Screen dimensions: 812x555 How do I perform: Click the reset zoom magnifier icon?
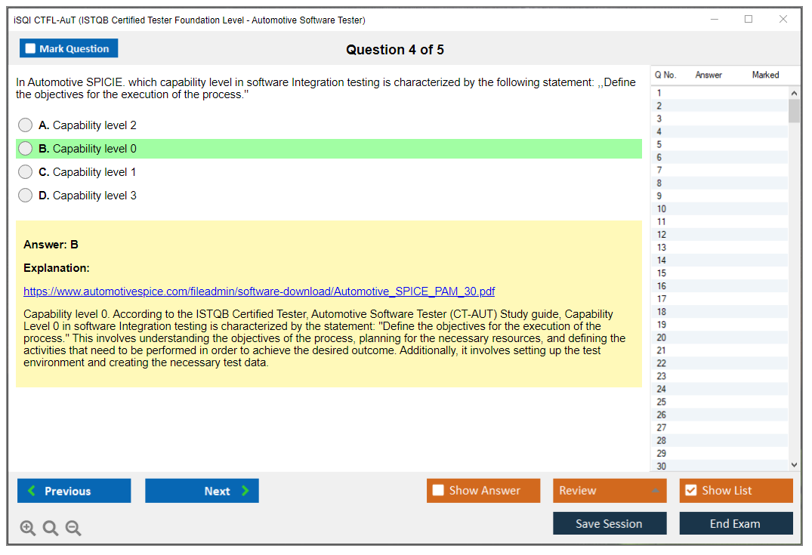coord(51,529)
